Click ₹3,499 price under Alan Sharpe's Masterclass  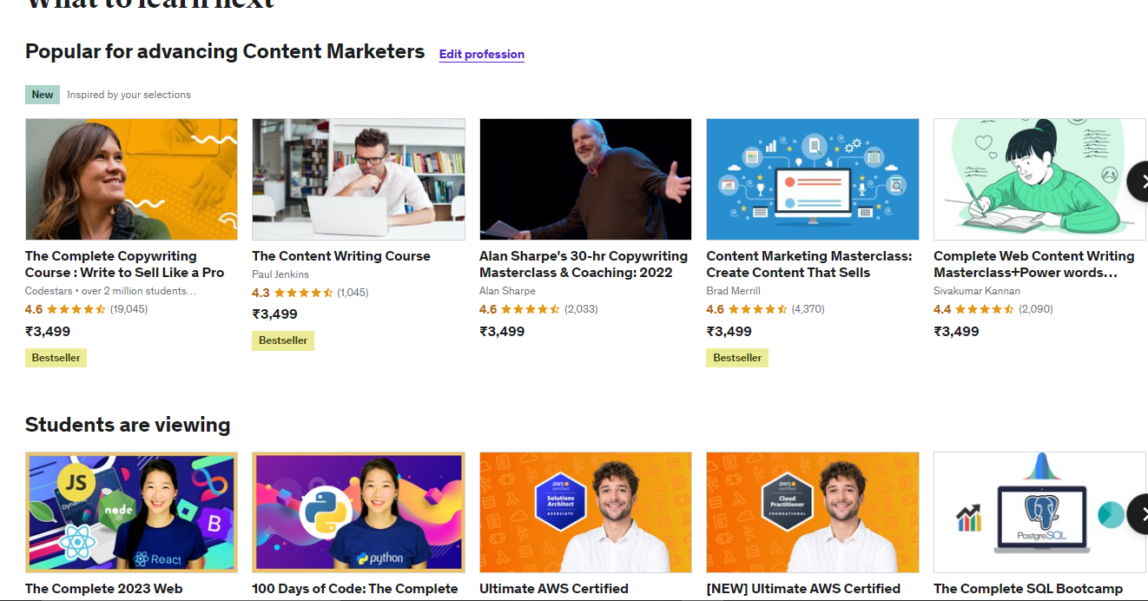[x=502, y=331]
